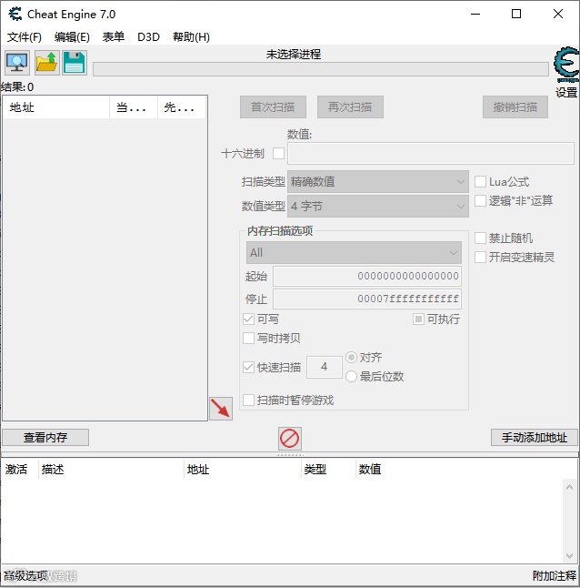The image size is (580, 588).
Task: Click the Cheat Engine logo above 设置
Action: coord(566,64)
